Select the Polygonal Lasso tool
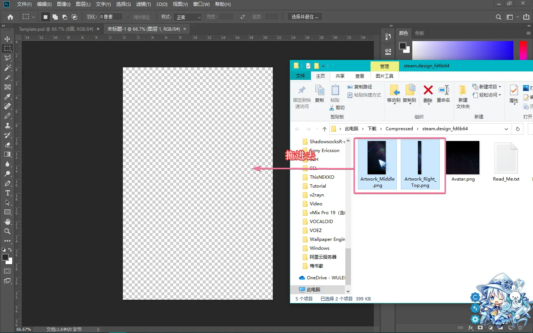Viewport: 533px width, 333px height. pyautogui.click(x=7, y=58)
